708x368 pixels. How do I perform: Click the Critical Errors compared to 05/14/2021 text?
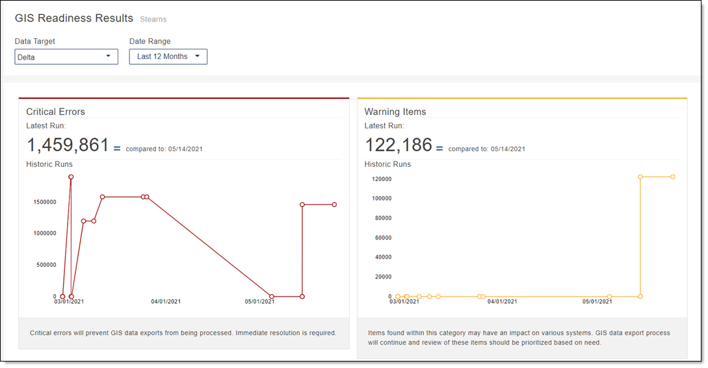164,149
